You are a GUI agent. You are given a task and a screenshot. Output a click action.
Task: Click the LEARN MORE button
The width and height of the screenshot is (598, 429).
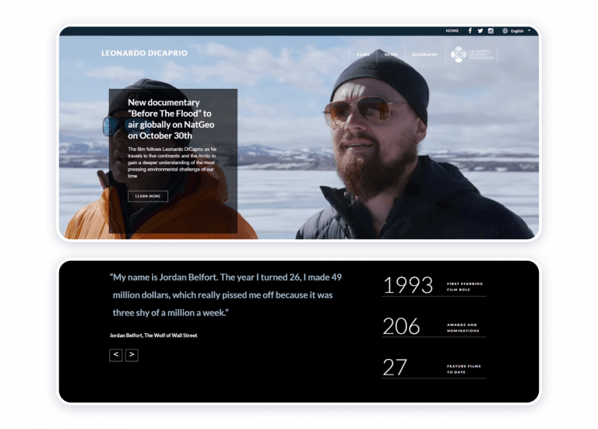click(x=148, y=196)
